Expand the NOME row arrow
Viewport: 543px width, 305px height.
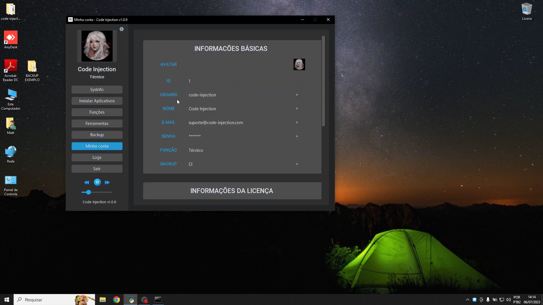(x=297, y=109)
